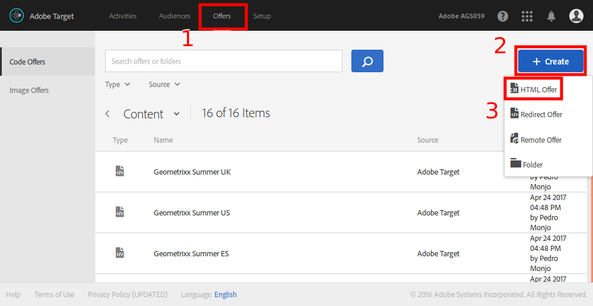Viewport: 593px width, 306px height.
Task: Click the Adobe AGS059 account name
Action: pyautogui.click(x=461, y=16)
